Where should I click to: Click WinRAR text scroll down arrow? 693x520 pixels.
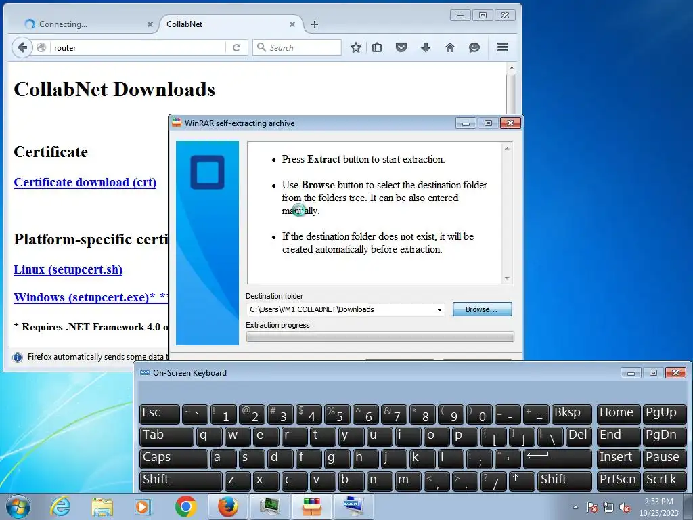(x=507, y=278)
